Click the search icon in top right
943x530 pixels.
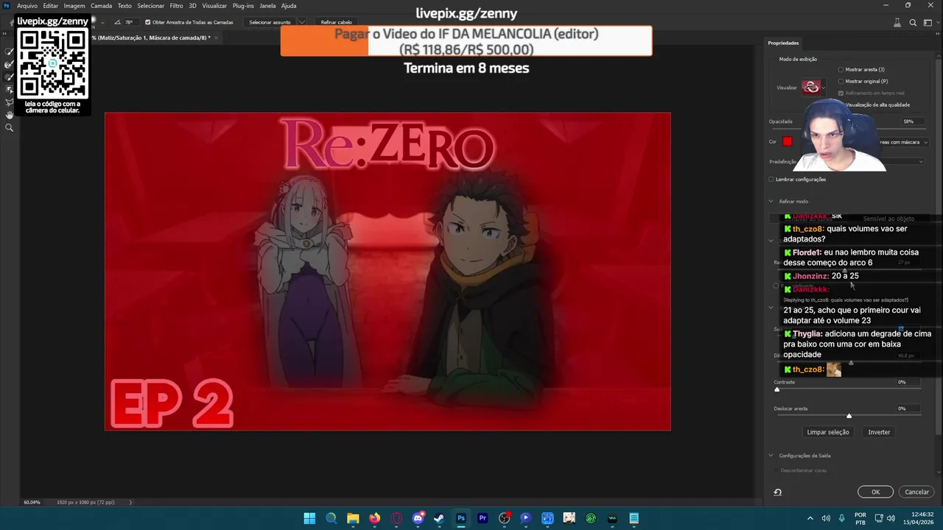coord(913,23)
